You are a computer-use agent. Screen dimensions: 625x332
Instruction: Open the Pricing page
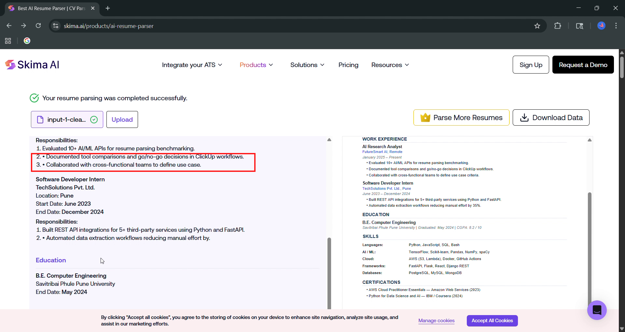(x=348, y=65)
